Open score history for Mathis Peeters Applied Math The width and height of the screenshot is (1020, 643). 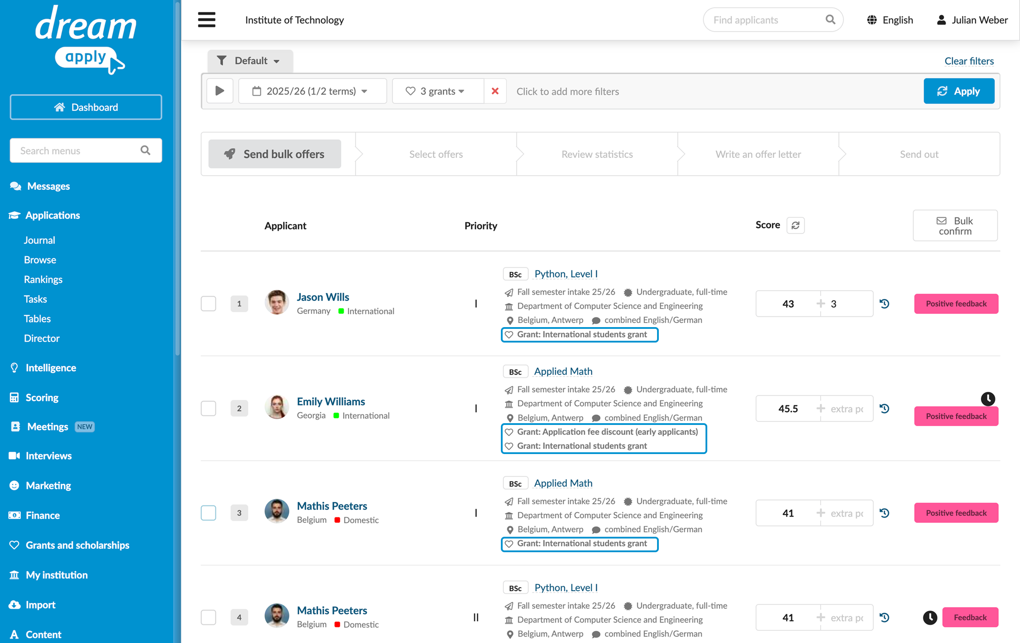[885, 513]
